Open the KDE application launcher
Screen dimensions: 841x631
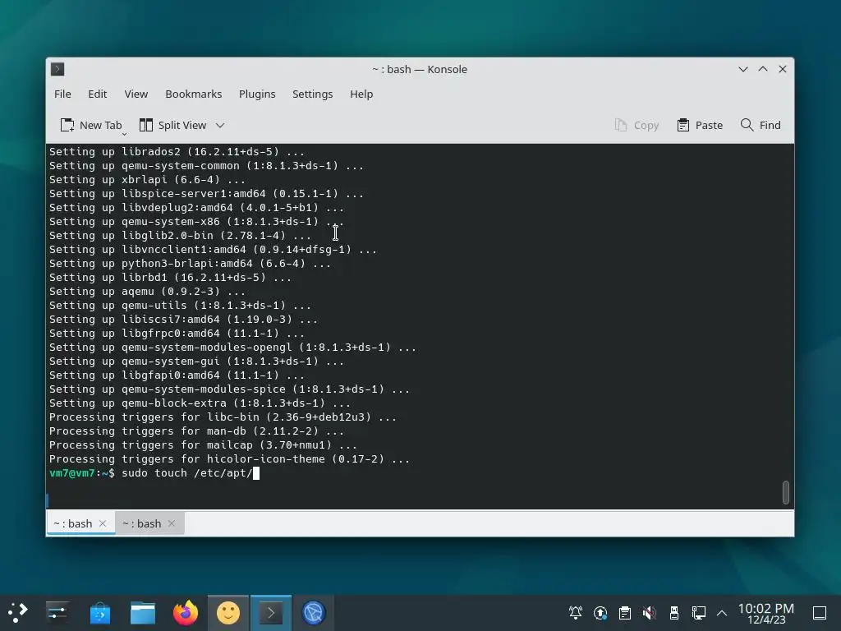(x=17, y=612)
